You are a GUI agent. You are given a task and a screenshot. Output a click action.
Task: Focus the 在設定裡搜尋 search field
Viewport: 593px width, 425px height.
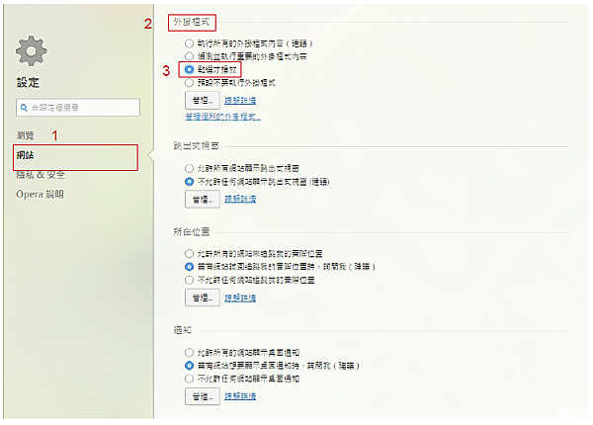point(78,108)
